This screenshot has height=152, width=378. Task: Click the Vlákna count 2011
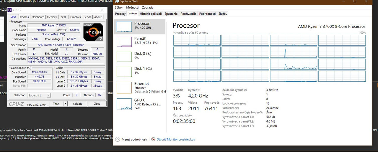coord(194,108)
